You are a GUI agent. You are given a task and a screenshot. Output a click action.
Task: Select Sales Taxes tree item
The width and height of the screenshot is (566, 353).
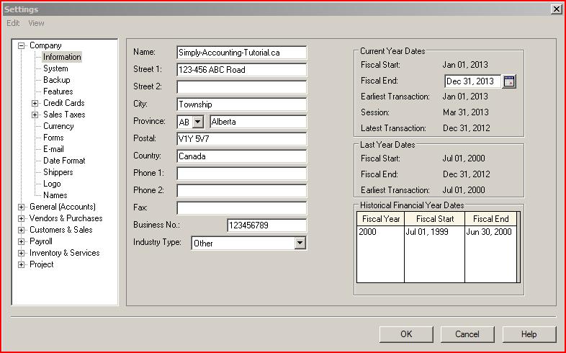[x=64, y=115]
